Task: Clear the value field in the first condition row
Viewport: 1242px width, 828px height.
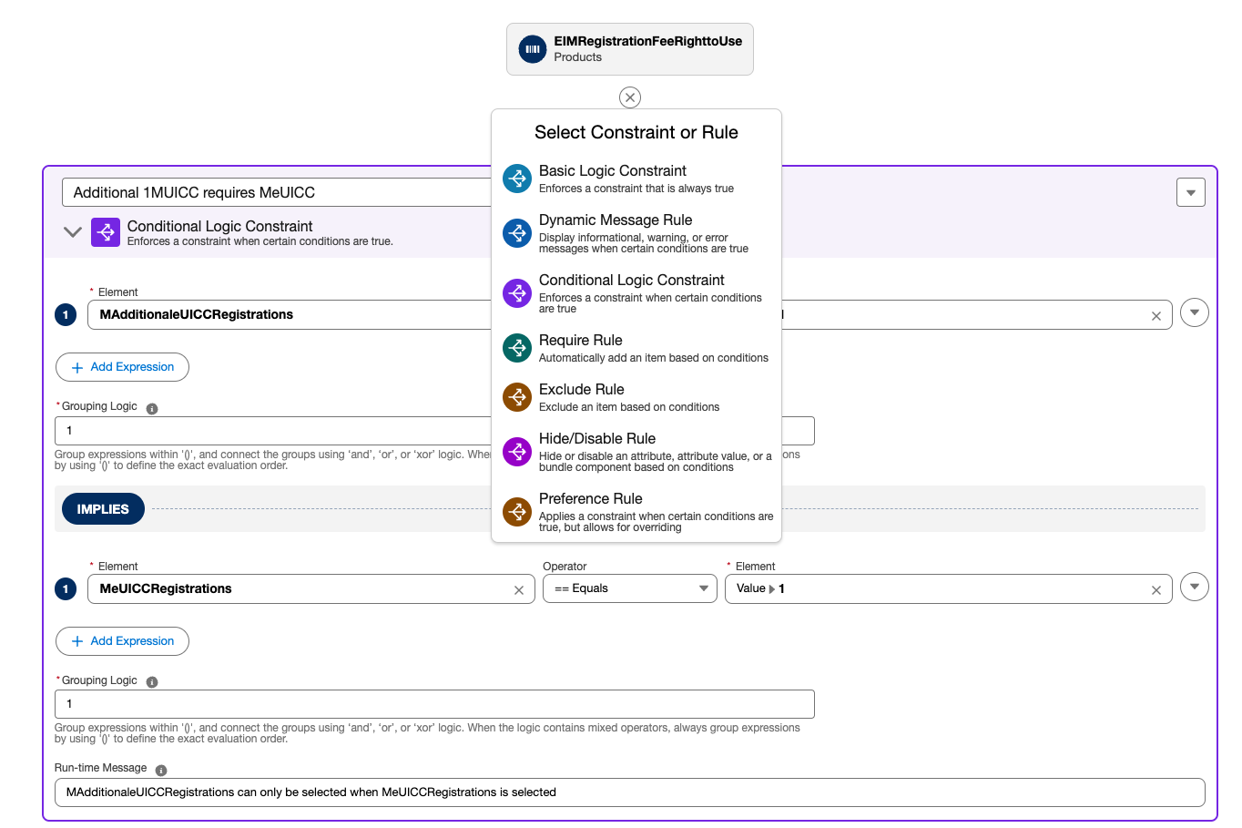Action: [1155, 316]
